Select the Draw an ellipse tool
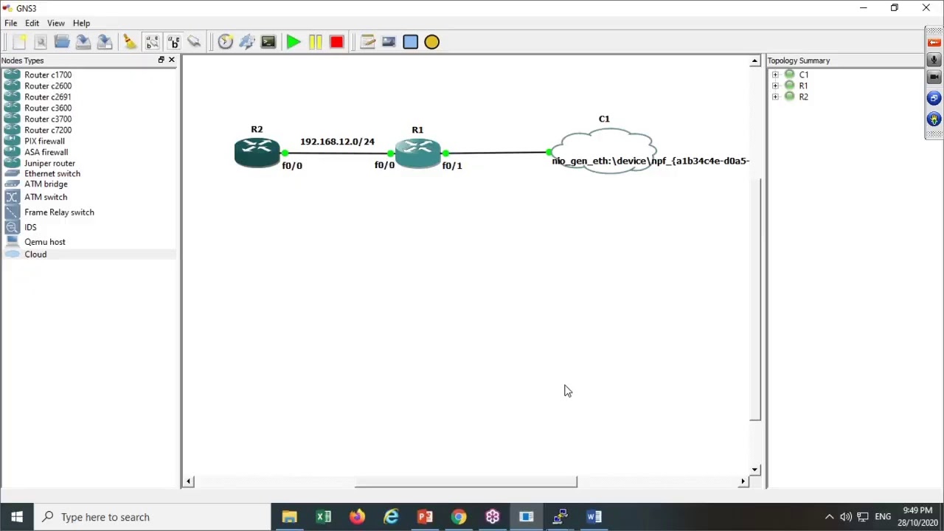The image size is (944, 531). pos(432,42)
